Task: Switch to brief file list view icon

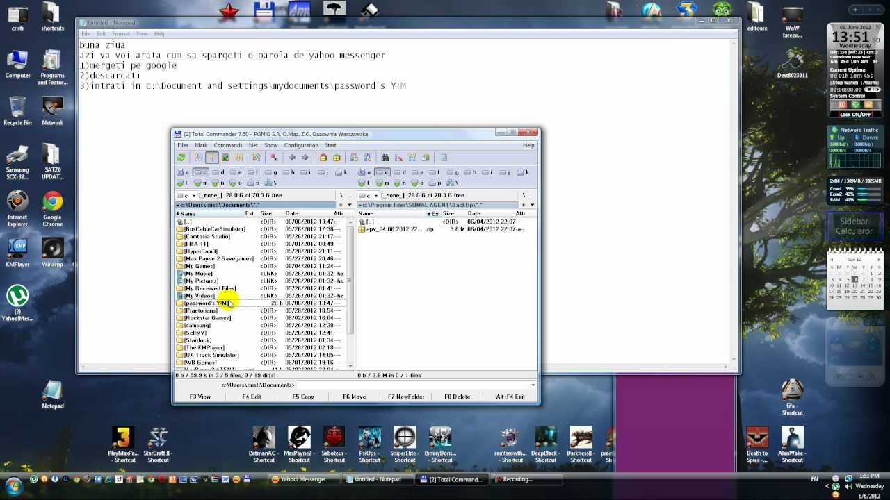Action: (x=199, y=158)
